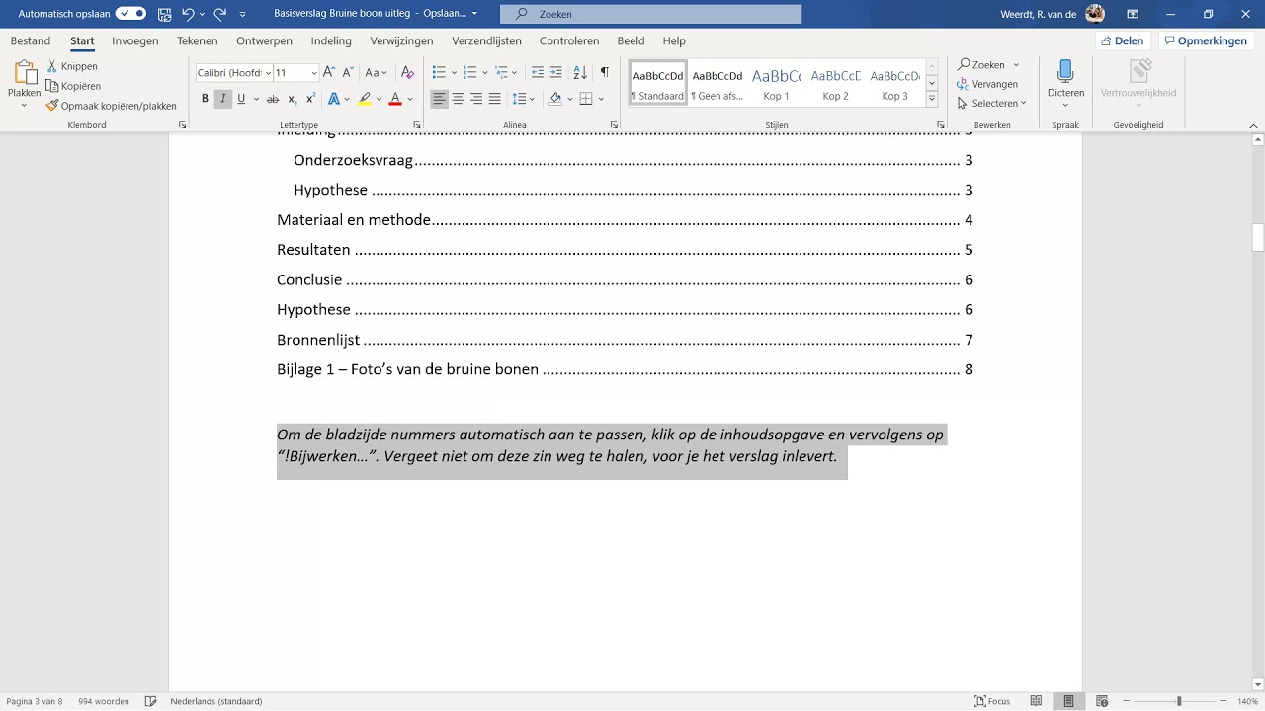Toggle Subscript formatting
Viewport: 1265px width, 711px height.
point(293,99)
